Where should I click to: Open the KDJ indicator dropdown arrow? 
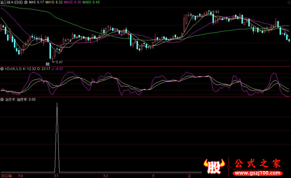click(x=2, y=68)
